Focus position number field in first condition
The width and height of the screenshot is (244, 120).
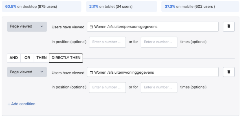point(107,42)
